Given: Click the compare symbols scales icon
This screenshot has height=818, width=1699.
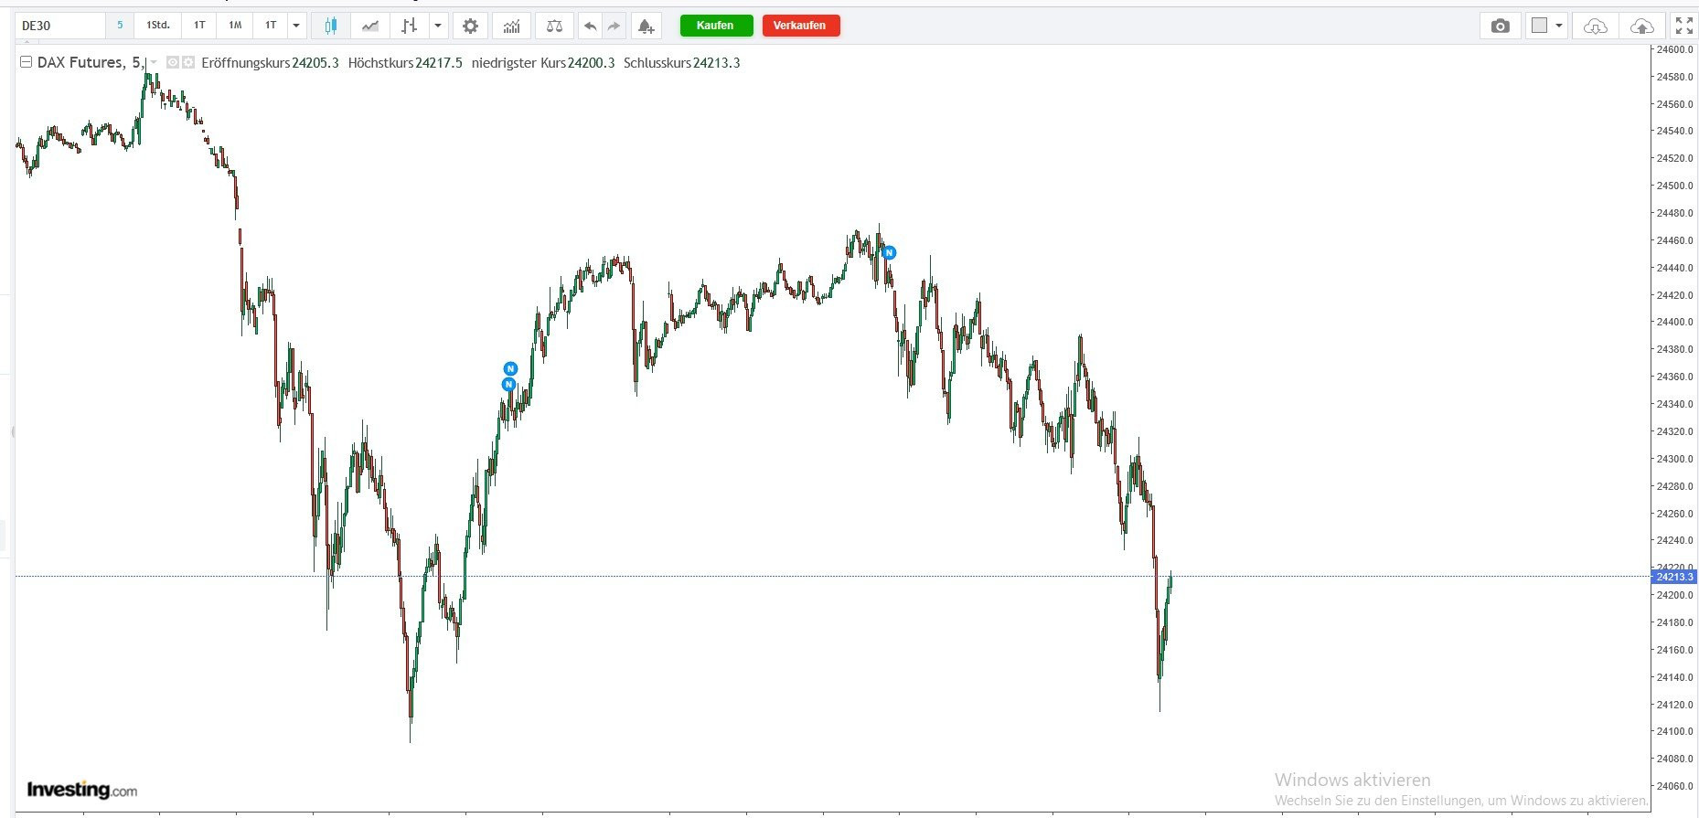Looking at the screenshot, I should tap(554, 26).
